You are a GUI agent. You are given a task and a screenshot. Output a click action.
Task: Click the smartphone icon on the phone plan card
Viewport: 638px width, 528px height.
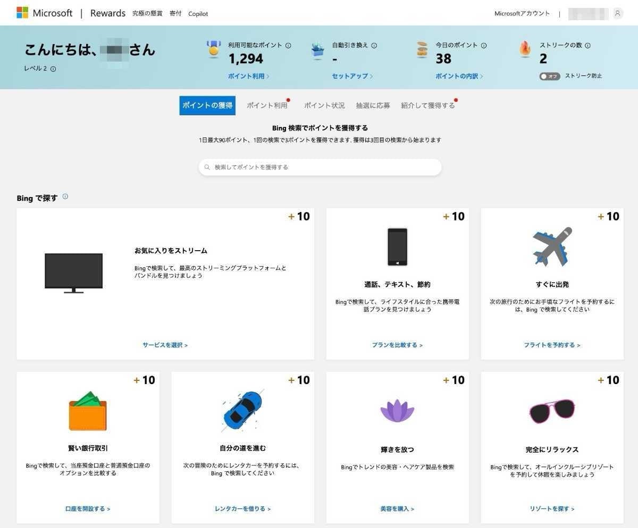tap(397, 246)
